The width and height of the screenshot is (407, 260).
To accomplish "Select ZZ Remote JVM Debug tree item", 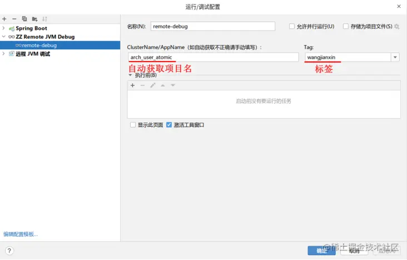I will click(45, 37).
